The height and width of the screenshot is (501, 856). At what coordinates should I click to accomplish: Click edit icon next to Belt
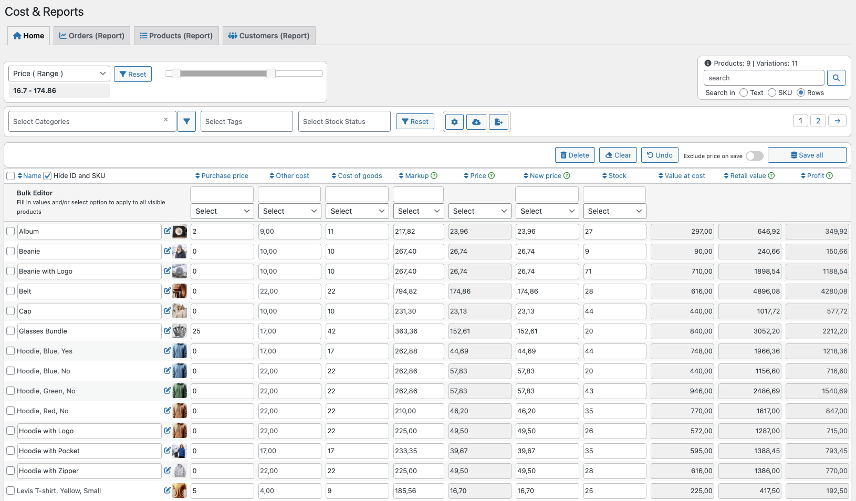168,291
